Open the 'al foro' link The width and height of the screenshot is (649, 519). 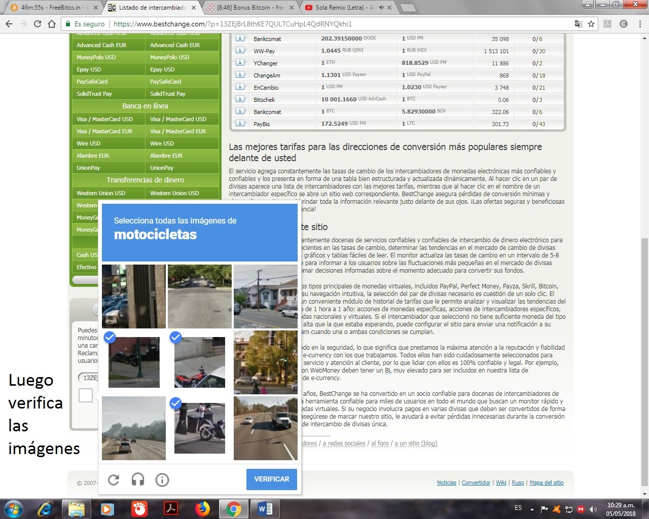(380, 443)
